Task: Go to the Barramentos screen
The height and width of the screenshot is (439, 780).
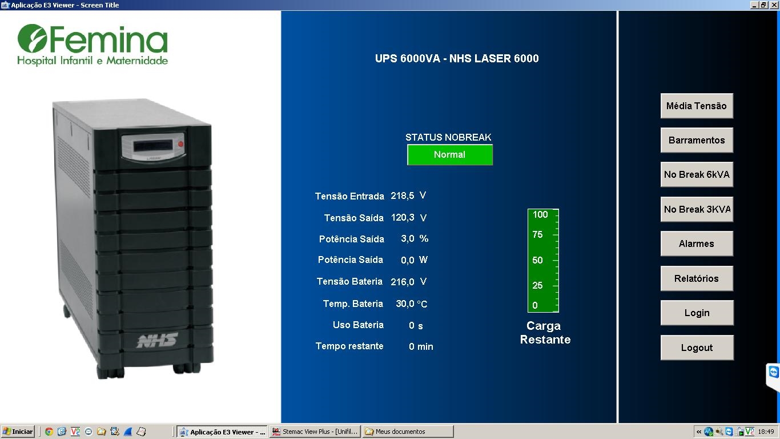Action: [697, 140]
